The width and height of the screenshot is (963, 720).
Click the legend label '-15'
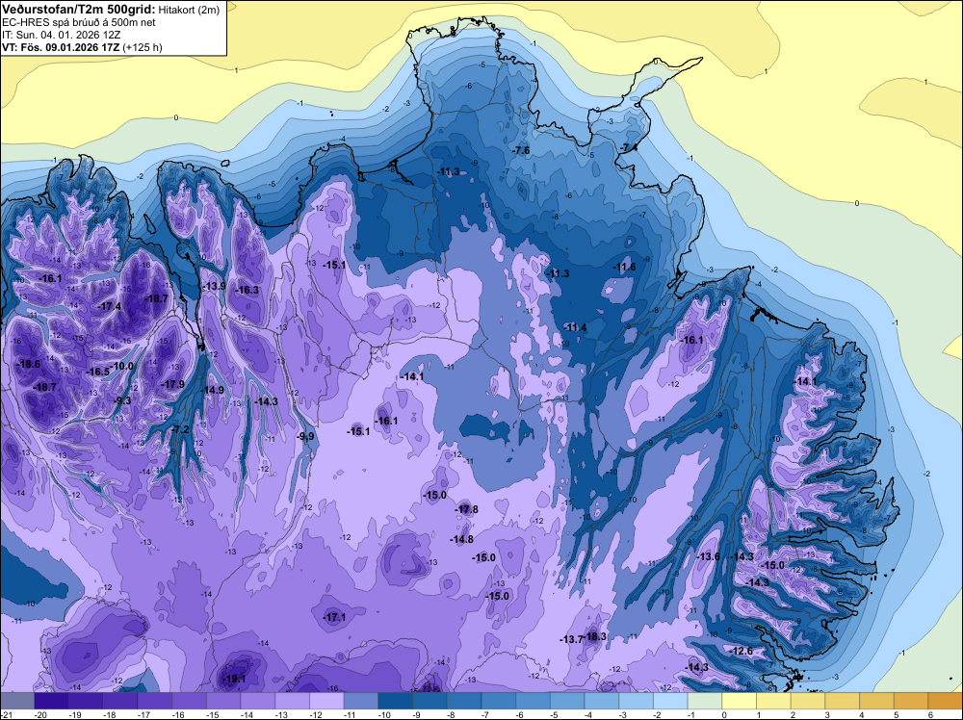tap(213, 715)
